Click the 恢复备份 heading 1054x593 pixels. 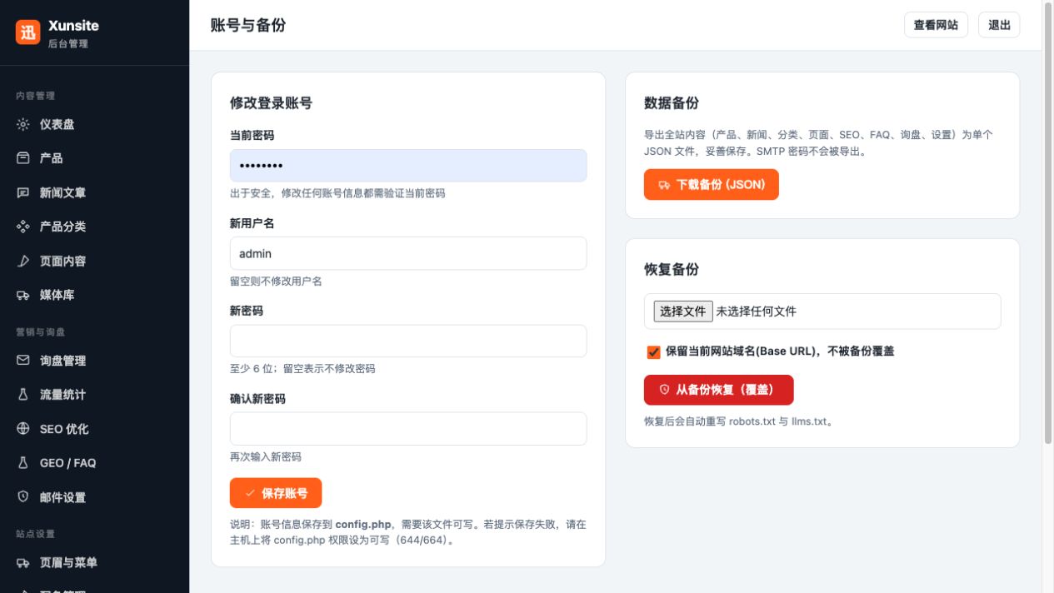pyautogui.click(x=672, y=270)
